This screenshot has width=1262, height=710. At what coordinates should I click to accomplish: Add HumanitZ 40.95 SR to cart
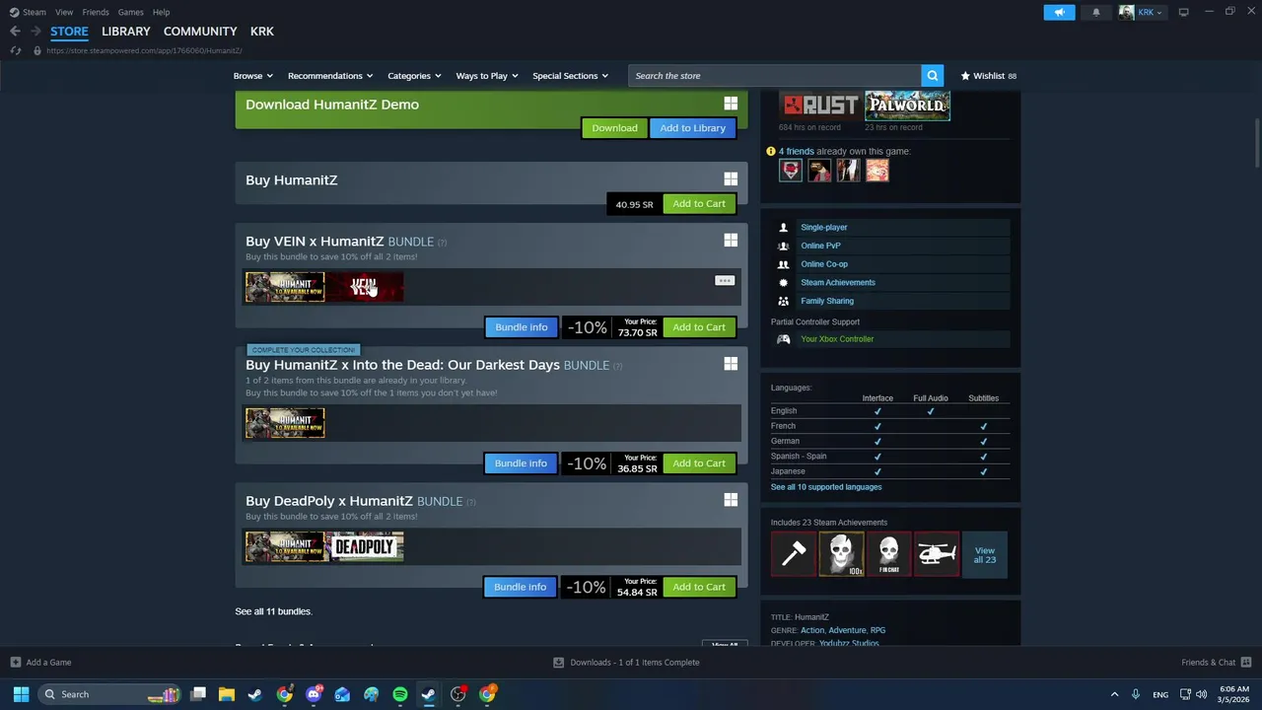tap(699, 204)
